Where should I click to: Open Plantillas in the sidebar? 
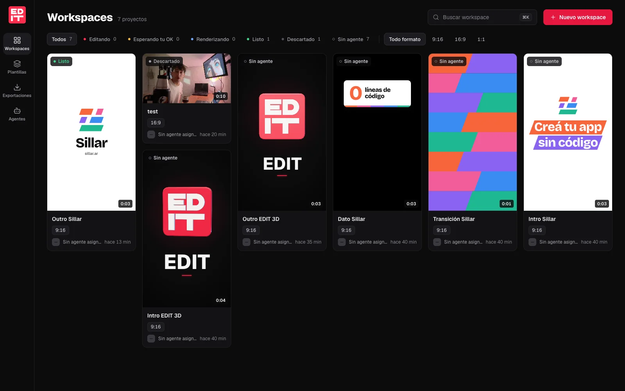pos(17,67)
